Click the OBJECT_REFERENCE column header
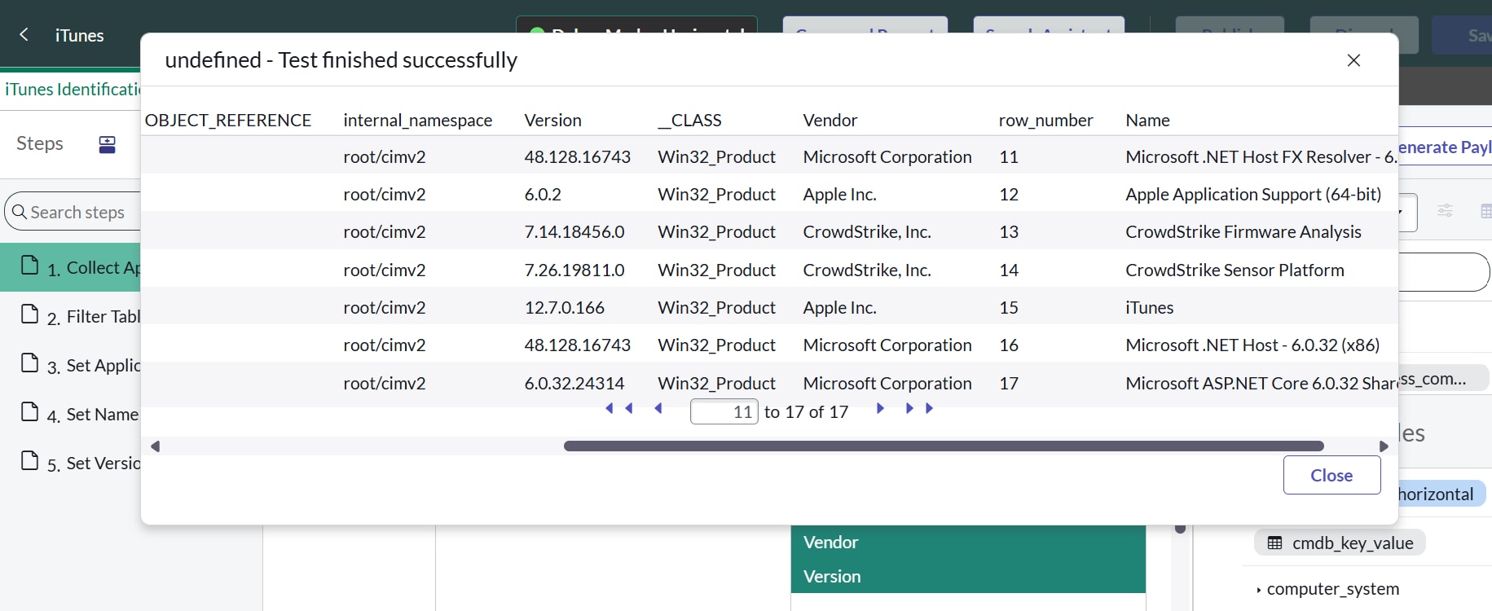The image size is (1492, 611). point(228,121)
